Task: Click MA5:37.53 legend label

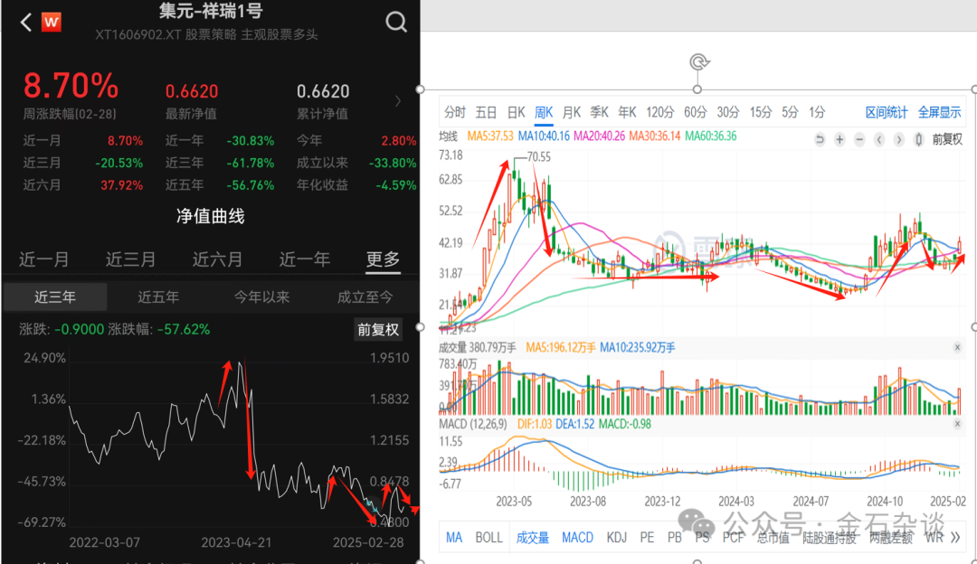Action: click(489, 136)
